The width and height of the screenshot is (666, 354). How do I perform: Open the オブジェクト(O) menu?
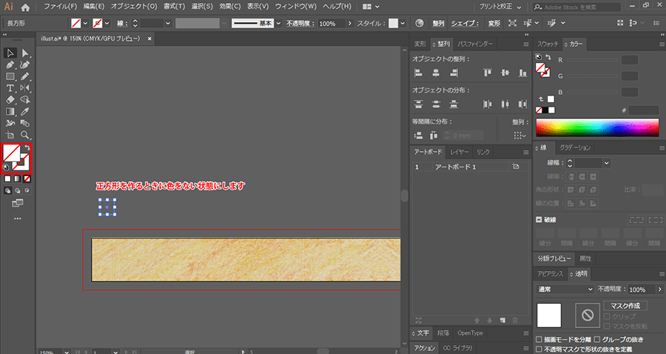point(134,7)
